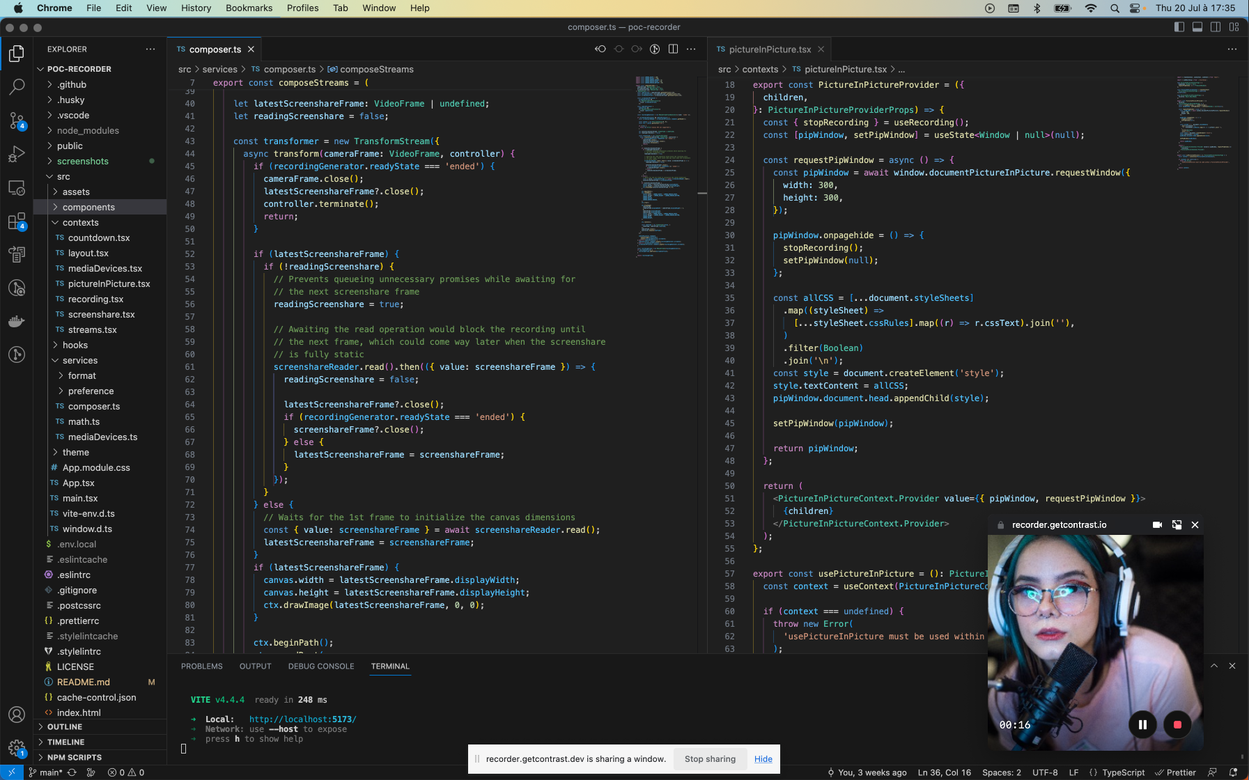The height and width of the screenshot is (780, 1249).
Task: Open timeline history icon in composer.ts toolbar
Action: tap(655, 49)
